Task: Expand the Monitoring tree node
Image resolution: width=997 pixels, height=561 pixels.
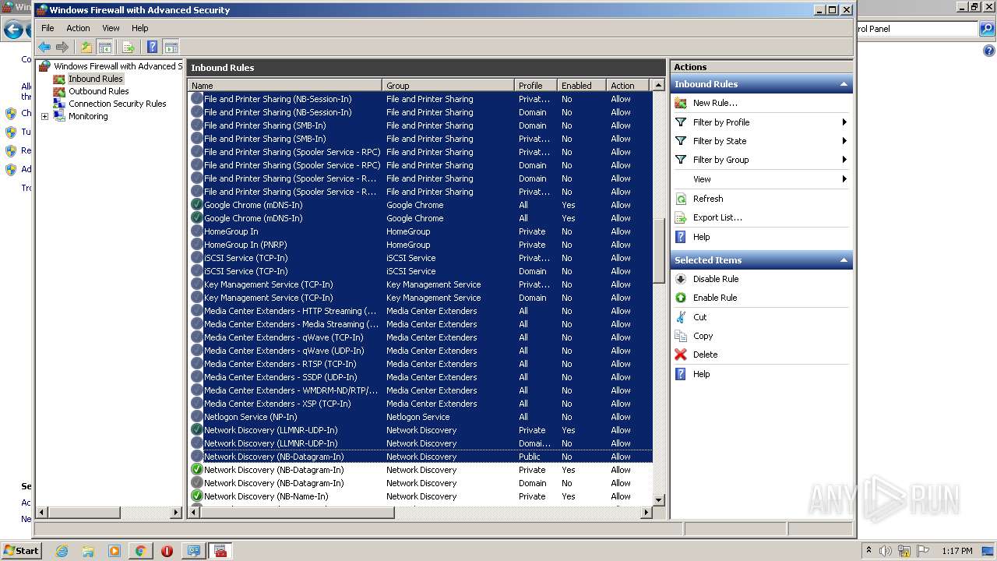Action: click(44, 116)
